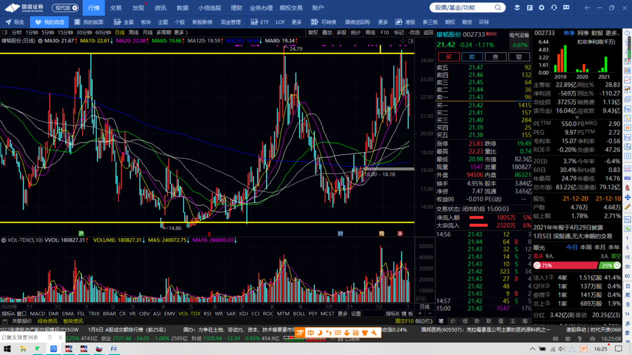Open 雄韬股份(日线) indicator settings dropdown
The width and height of the screenshot is (632, 355).
tap(39, 40)
